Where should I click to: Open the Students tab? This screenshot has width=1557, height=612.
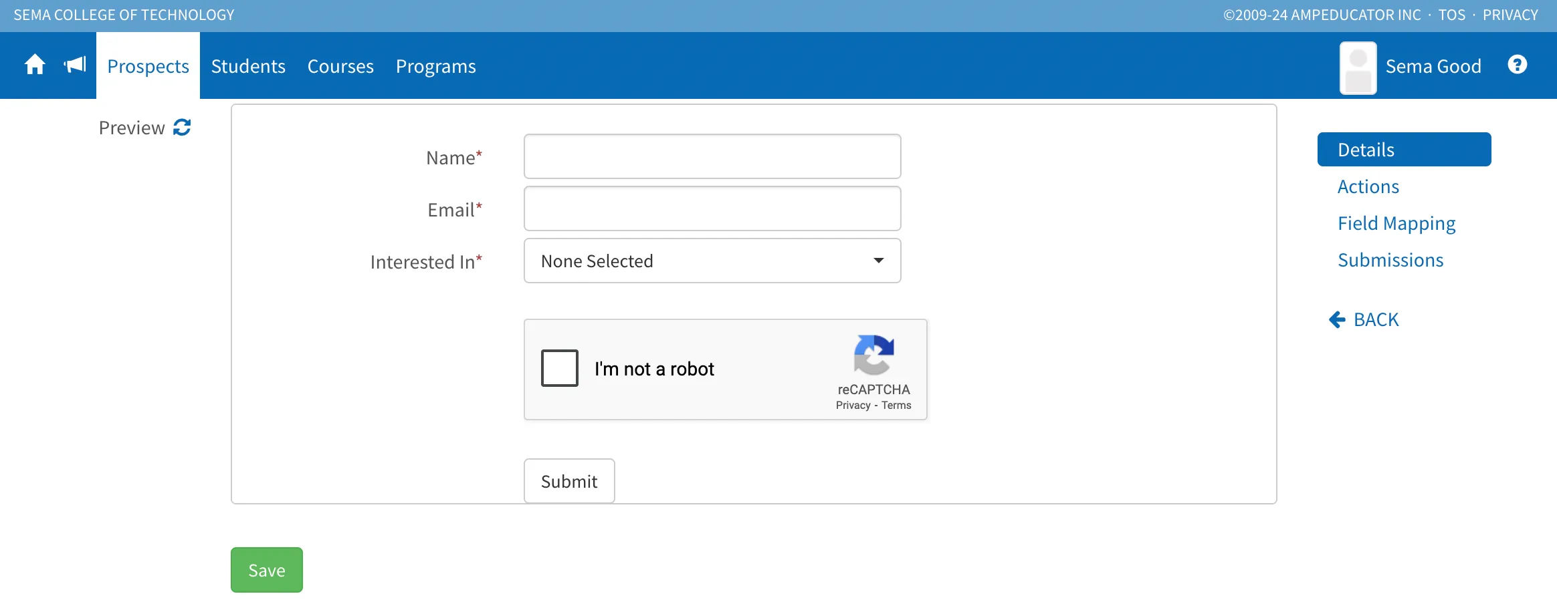click(248, 66)
